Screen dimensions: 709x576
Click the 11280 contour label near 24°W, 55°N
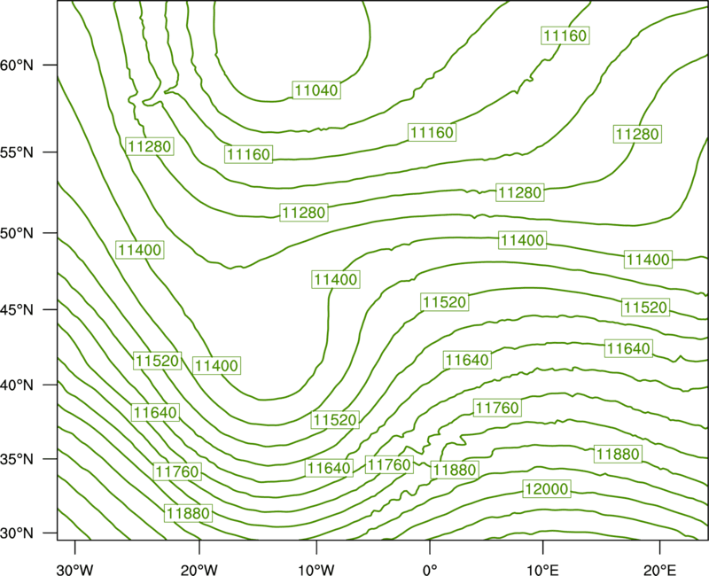point(150,146)
